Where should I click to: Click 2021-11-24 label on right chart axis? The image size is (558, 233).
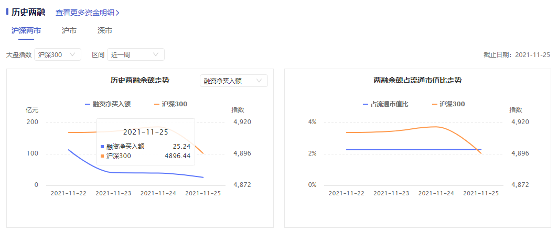(436, 194)
